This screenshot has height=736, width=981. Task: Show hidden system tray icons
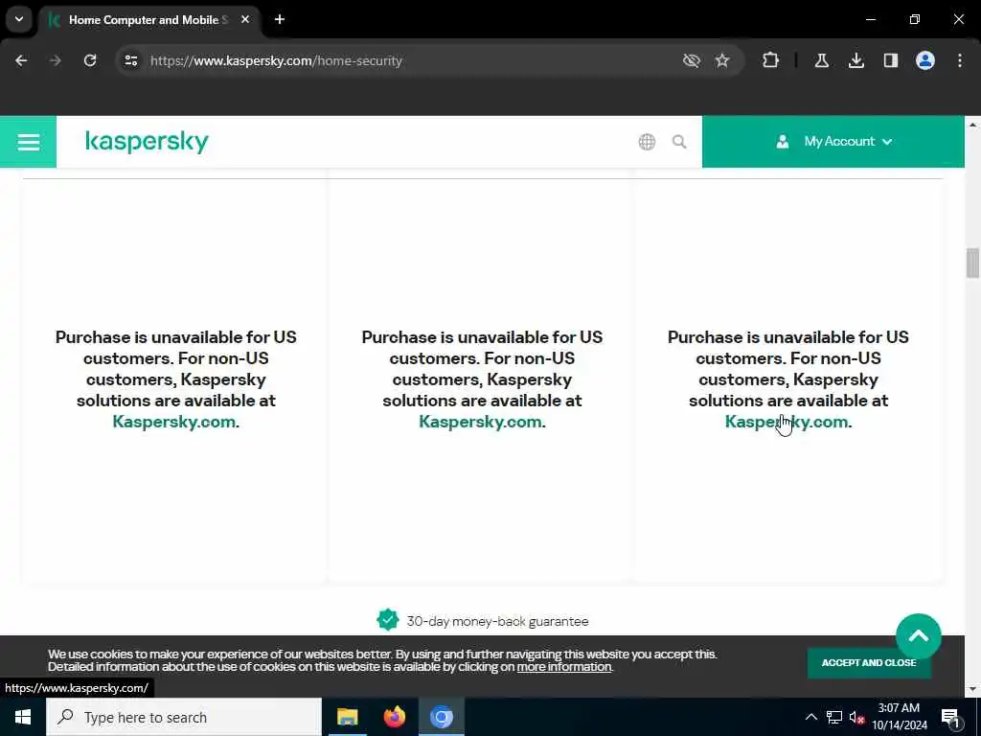click(x=810, y=717)
